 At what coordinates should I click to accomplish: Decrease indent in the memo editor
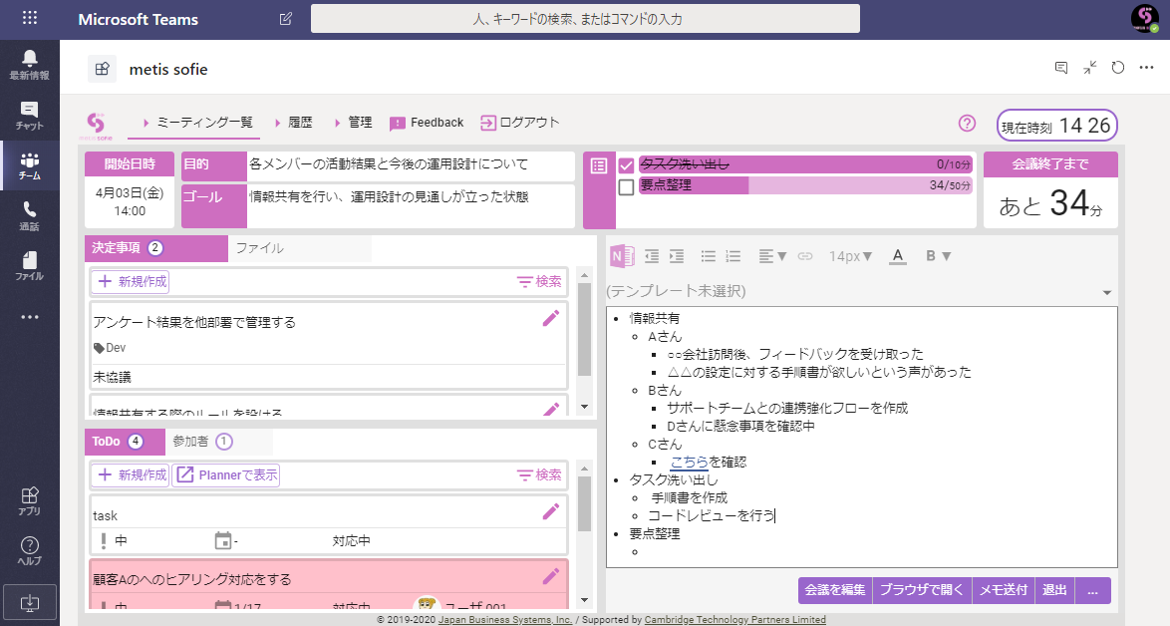pos(652,256)
